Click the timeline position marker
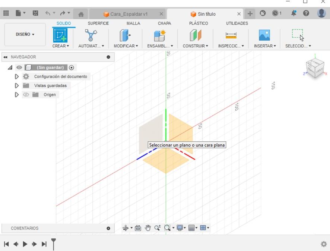330x251 pixels. [54, 244]
